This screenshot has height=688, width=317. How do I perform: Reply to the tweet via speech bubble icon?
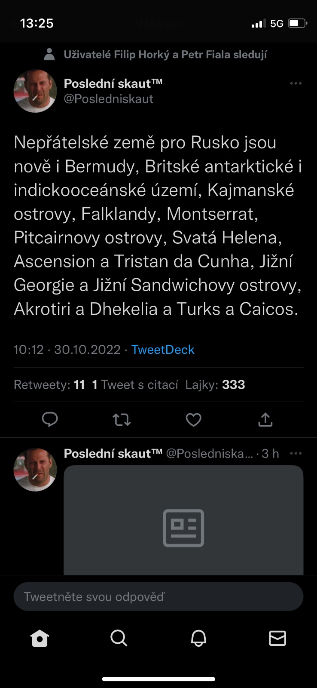pyautogui.click(x=50, y=419)
